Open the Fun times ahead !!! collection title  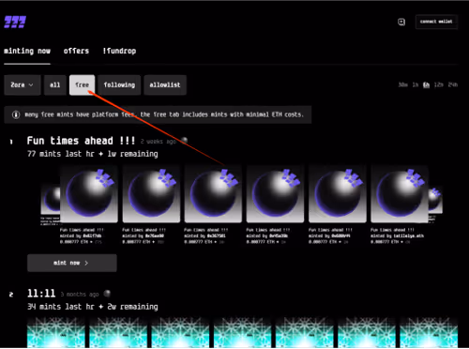[x=81, y=141]
